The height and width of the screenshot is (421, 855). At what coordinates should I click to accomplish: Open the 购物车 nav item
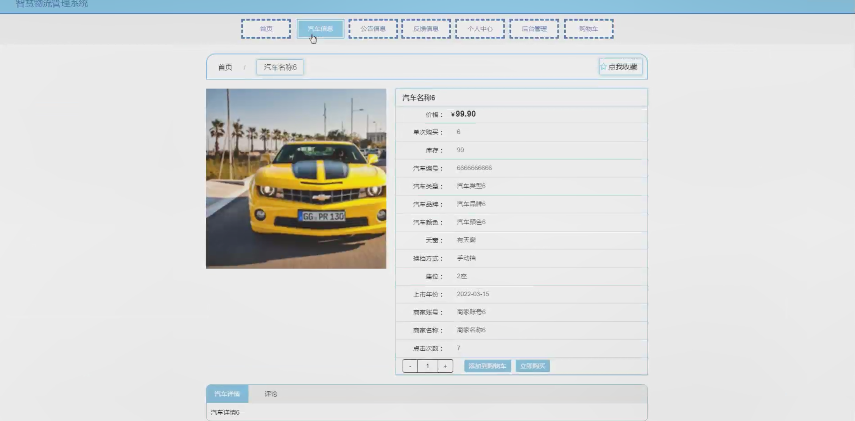(x=589, y=29)
